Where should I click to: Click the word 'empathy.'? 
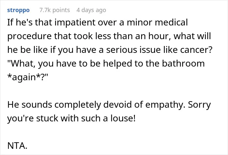[x=165, y=105]
